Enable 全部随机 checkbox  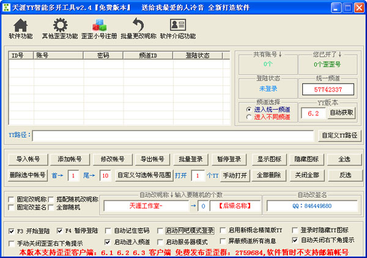51,207
